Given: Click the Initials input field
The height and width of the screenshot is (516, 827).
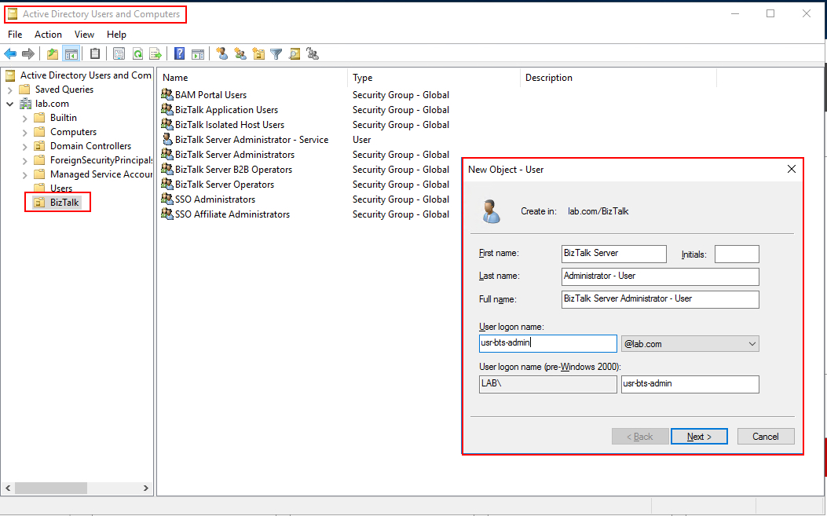Looking at the screenshot, I should (x=737, y=254).
